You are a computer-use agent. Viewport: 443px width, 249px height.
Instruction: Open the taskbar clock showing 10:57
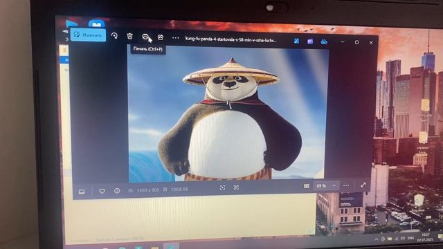coord(426,237)
